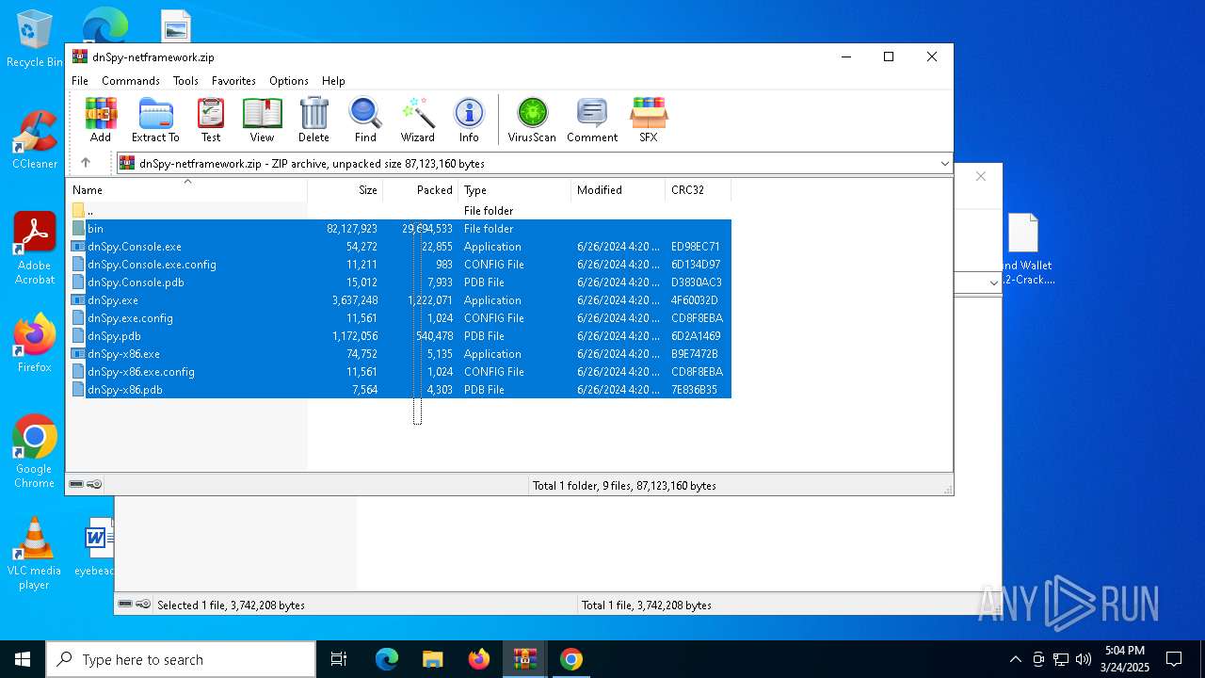This screenshot has width=1205, height=678.
Task: Open File Explorer from the taskbar
Action: pos(432,659)
